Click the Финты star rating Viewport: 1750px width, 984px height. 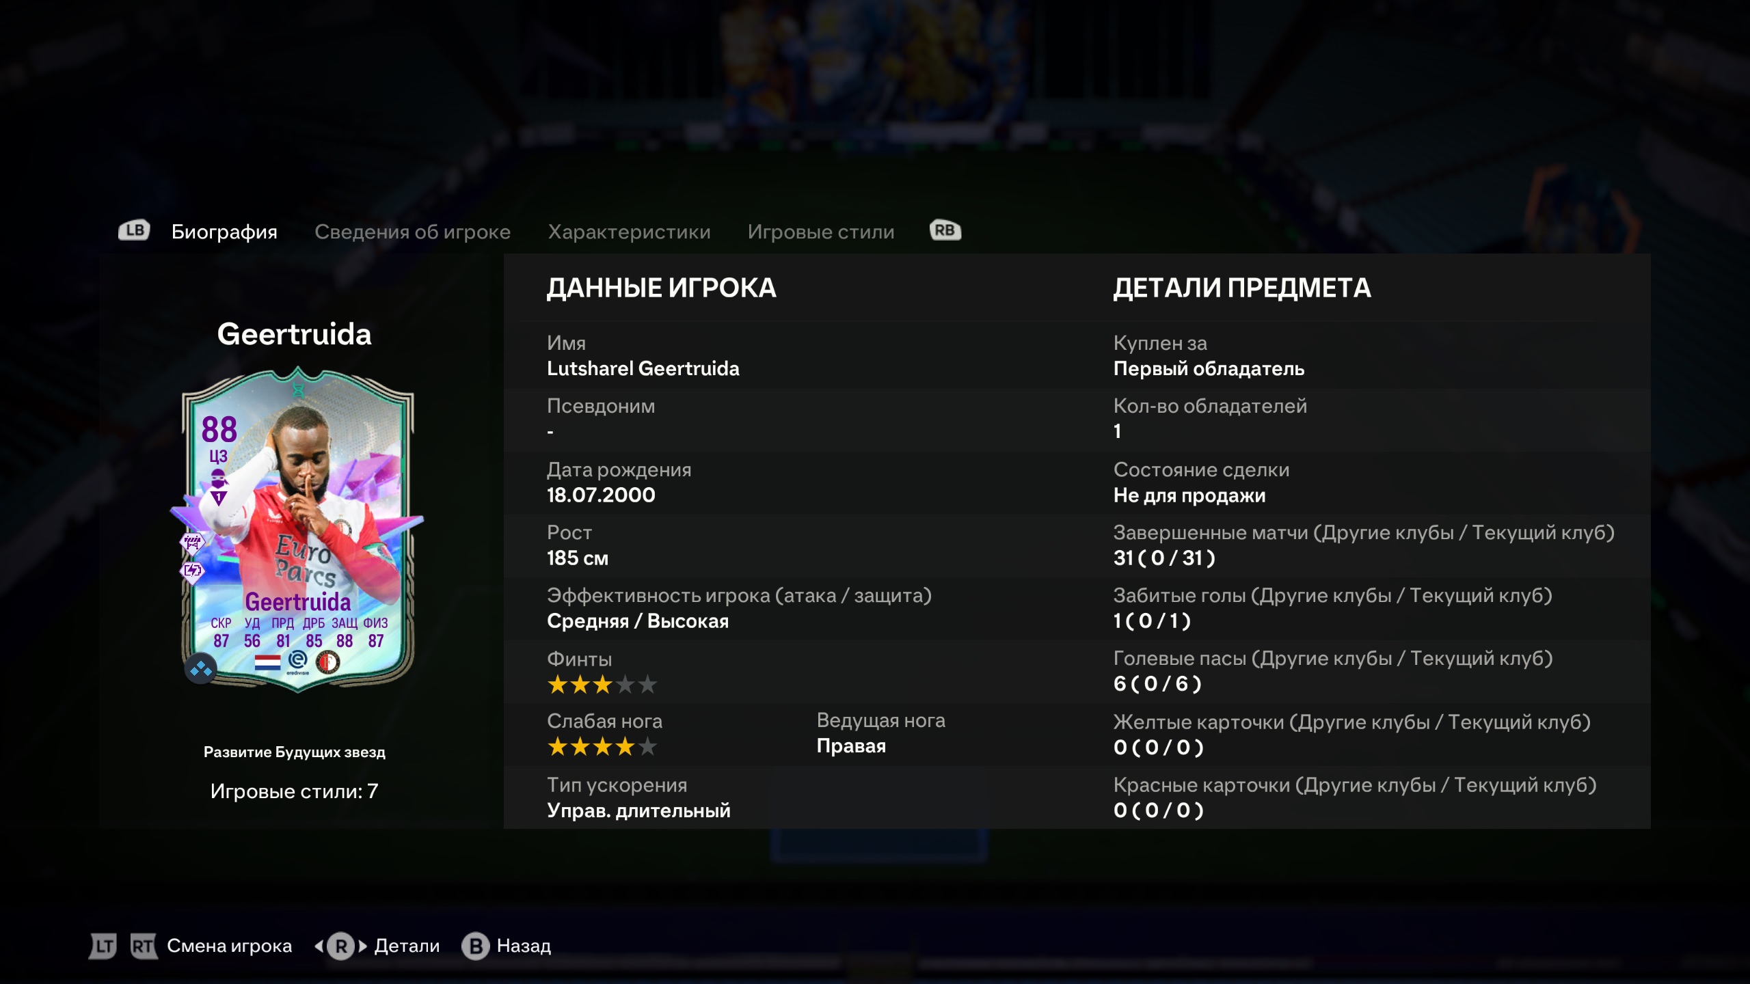point(602,685)
